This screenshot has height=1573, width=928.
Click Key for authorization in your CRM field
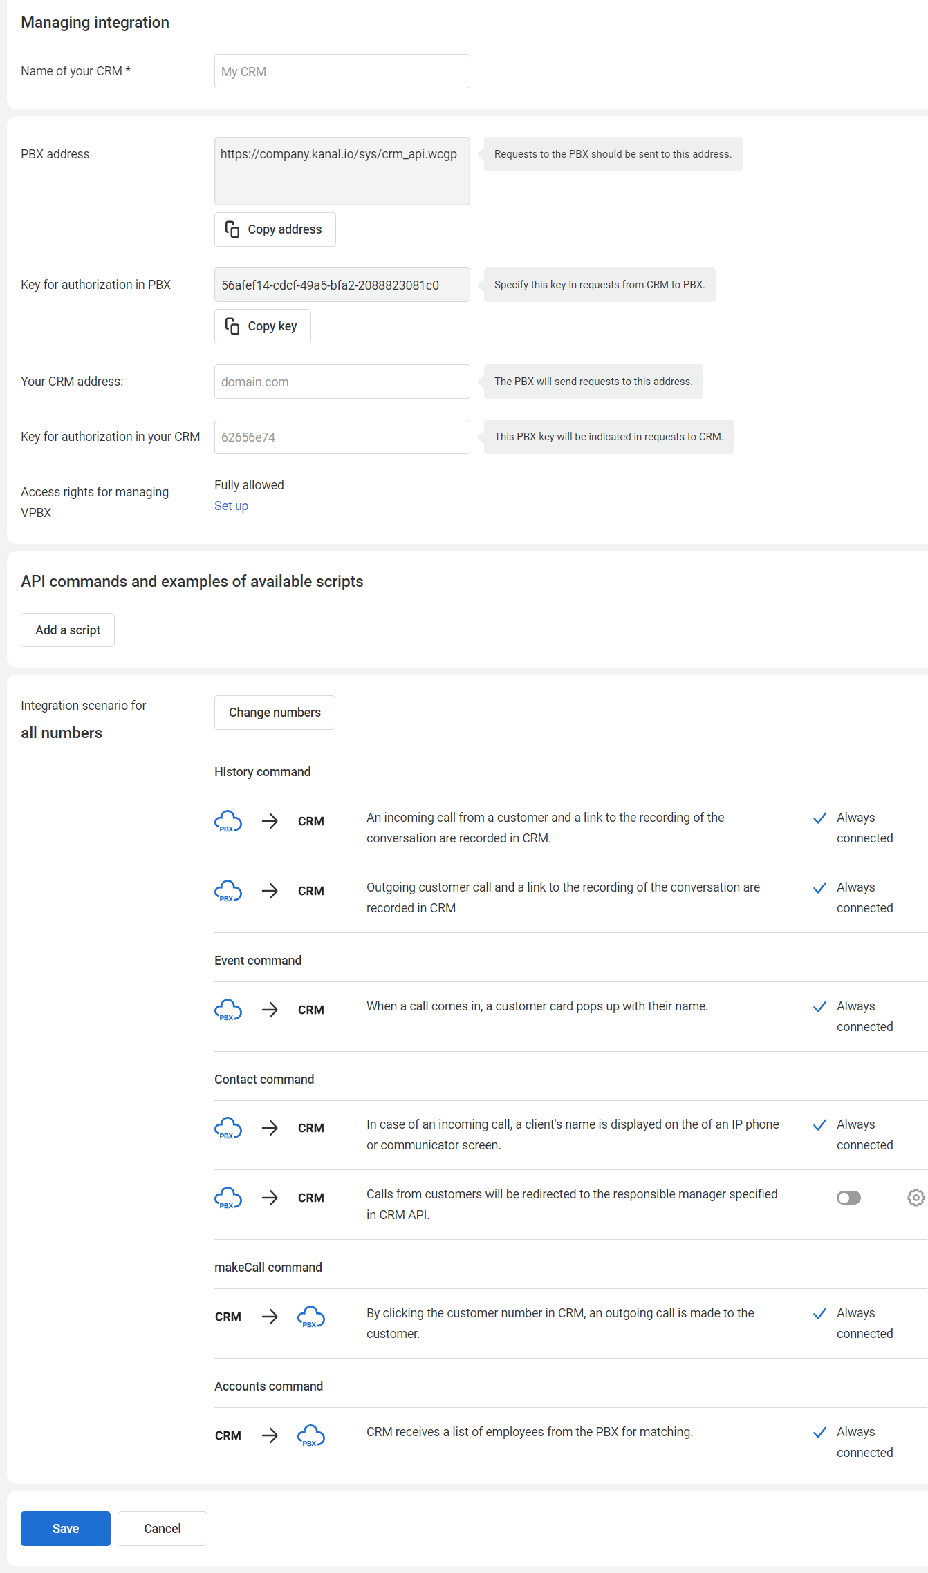click(x=342, y=437)
